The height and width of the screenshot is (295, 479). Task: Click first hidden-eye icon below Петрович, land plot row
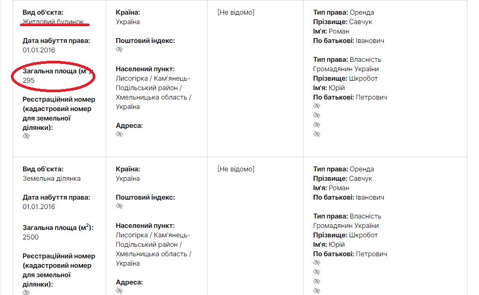pos(316,263)
